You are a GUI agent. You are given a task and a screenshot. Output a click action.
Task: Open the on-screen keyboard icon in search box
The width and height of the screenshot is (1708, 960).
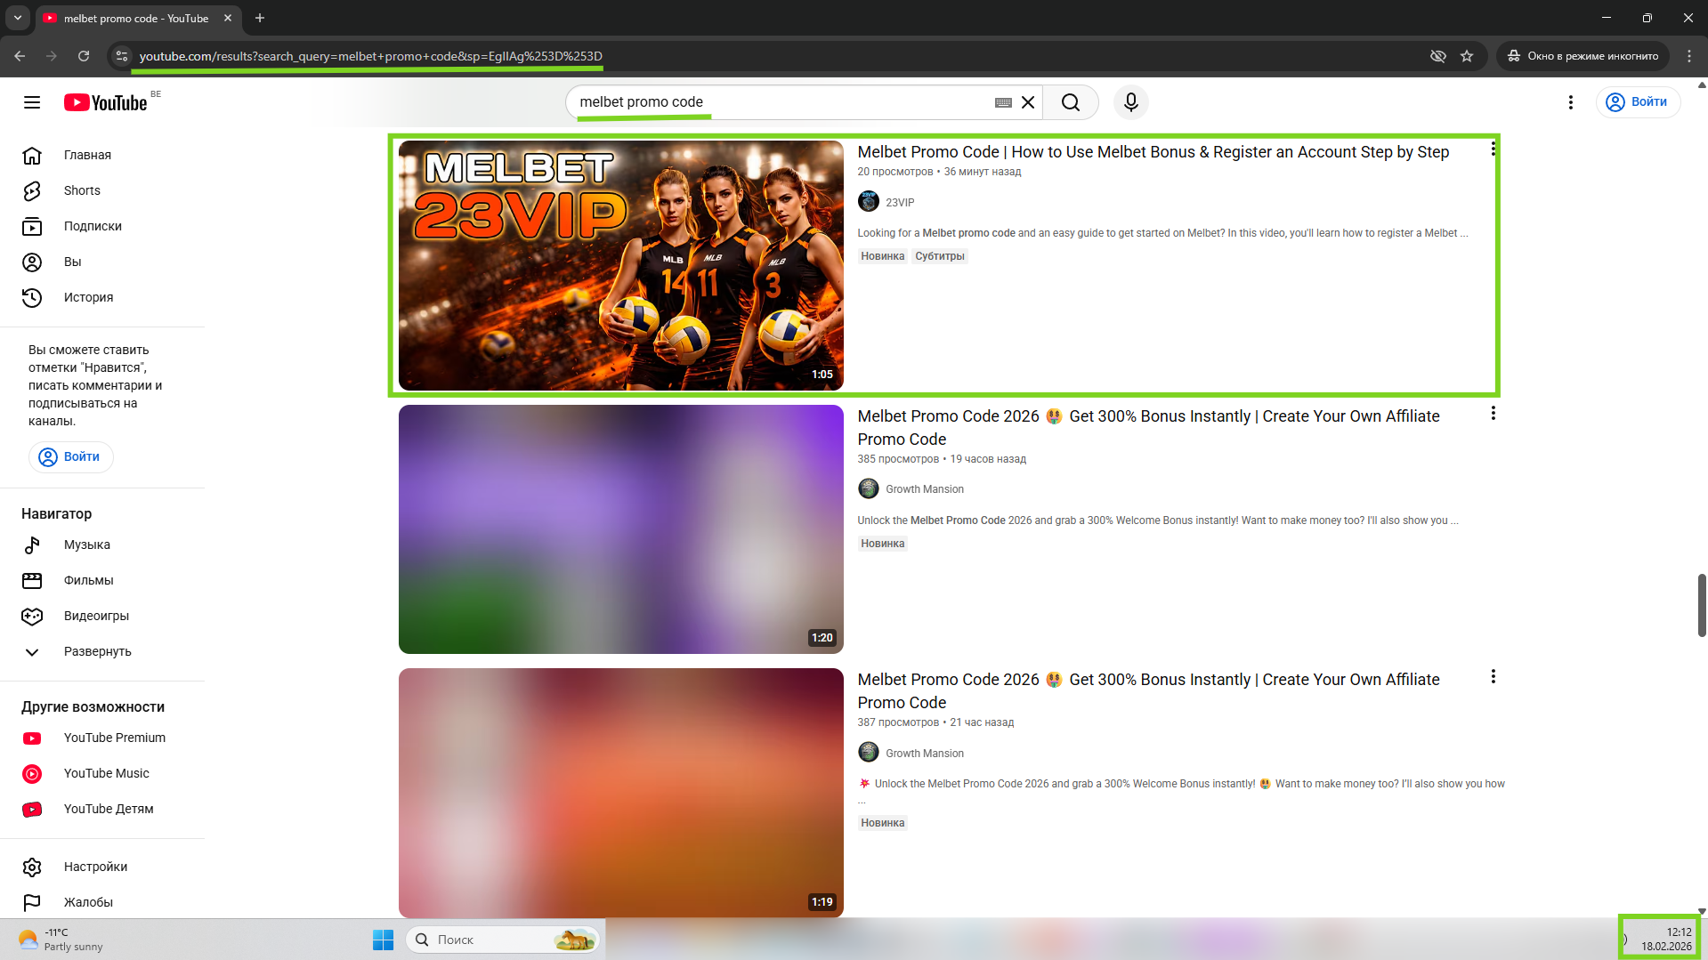tap(1003, 102)
